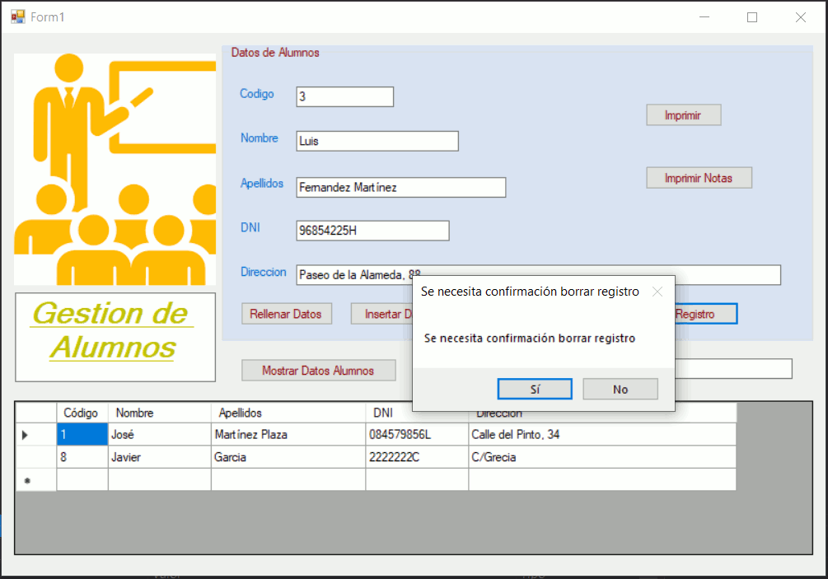The height and width of the screenshot is (579, 828).
Task: Confirm deletion with the Sí button
Action: (535, 389)
